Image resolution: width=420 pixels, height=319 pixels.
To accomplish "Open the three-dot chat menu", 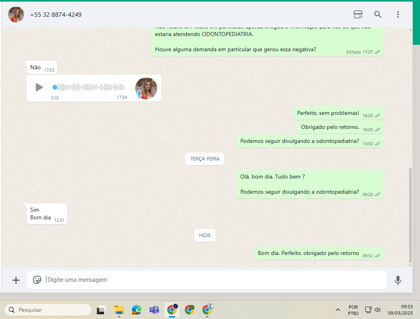I will (x=398, y=14).
